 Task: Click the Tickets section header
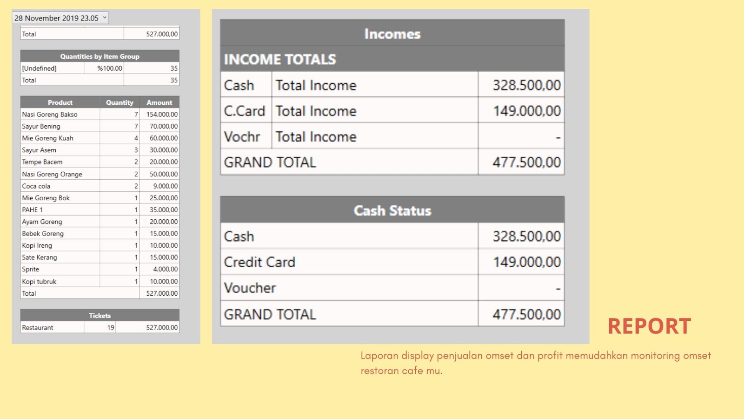click(x=100, y=316)
